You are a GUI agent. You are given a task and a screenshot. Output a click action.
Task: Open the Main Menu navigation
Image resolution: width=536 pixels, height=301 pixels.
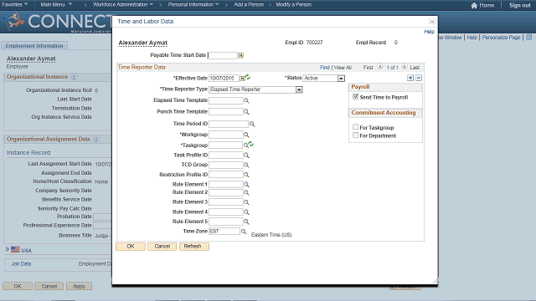click(56, 5)
